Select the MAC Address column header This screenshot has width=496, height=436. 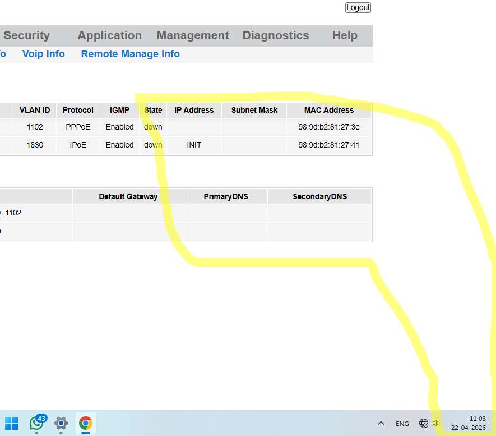(329, 110)
